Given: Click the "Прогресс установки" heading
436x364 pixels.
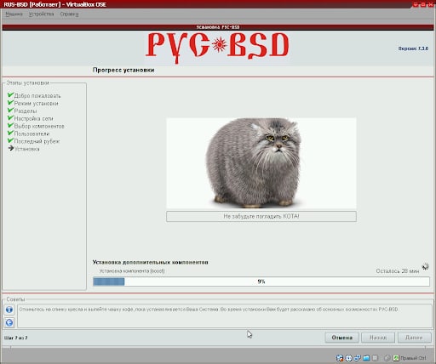Looking at the screenshot, I should (x=123, y=70).
